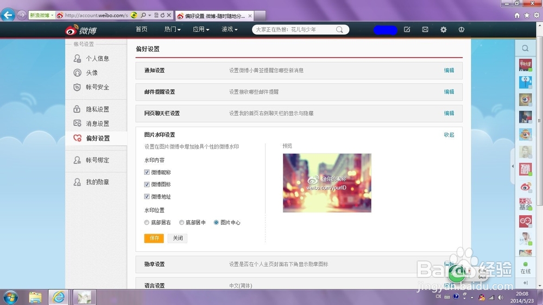Expand the 热门 dropdown menu
Viewport: 543px width, 305px height.
pyautogui.click(x=173, y=29)
